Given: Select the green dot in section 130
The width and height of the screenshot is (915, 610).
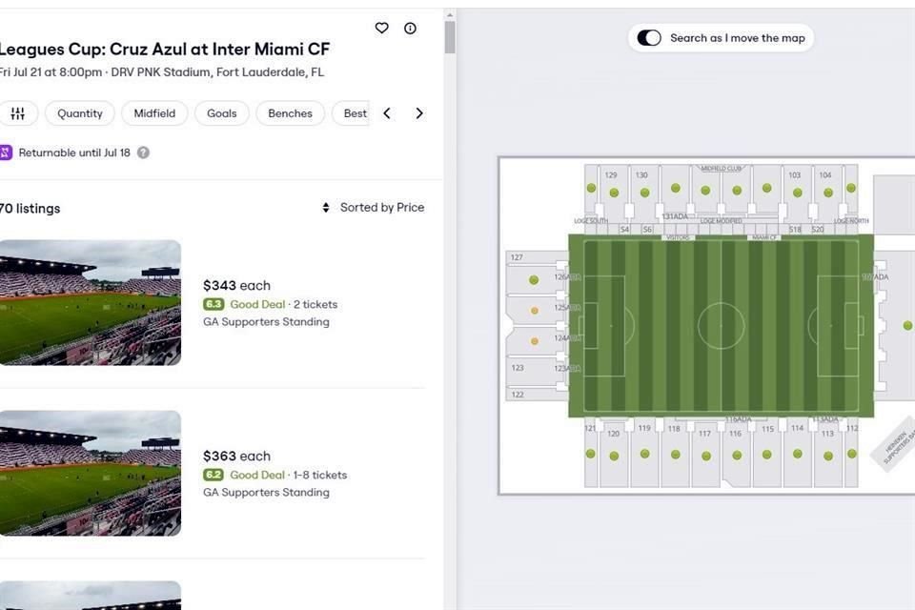Looking at the screenshot, I should pyautogui.click(x=645, y=193).
